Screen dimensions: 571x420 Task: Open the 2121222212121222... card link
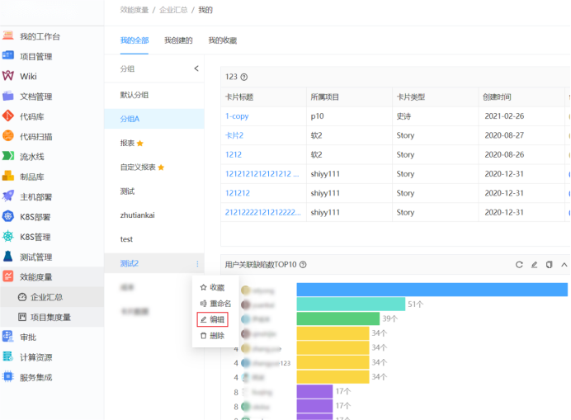coord(263,212)
